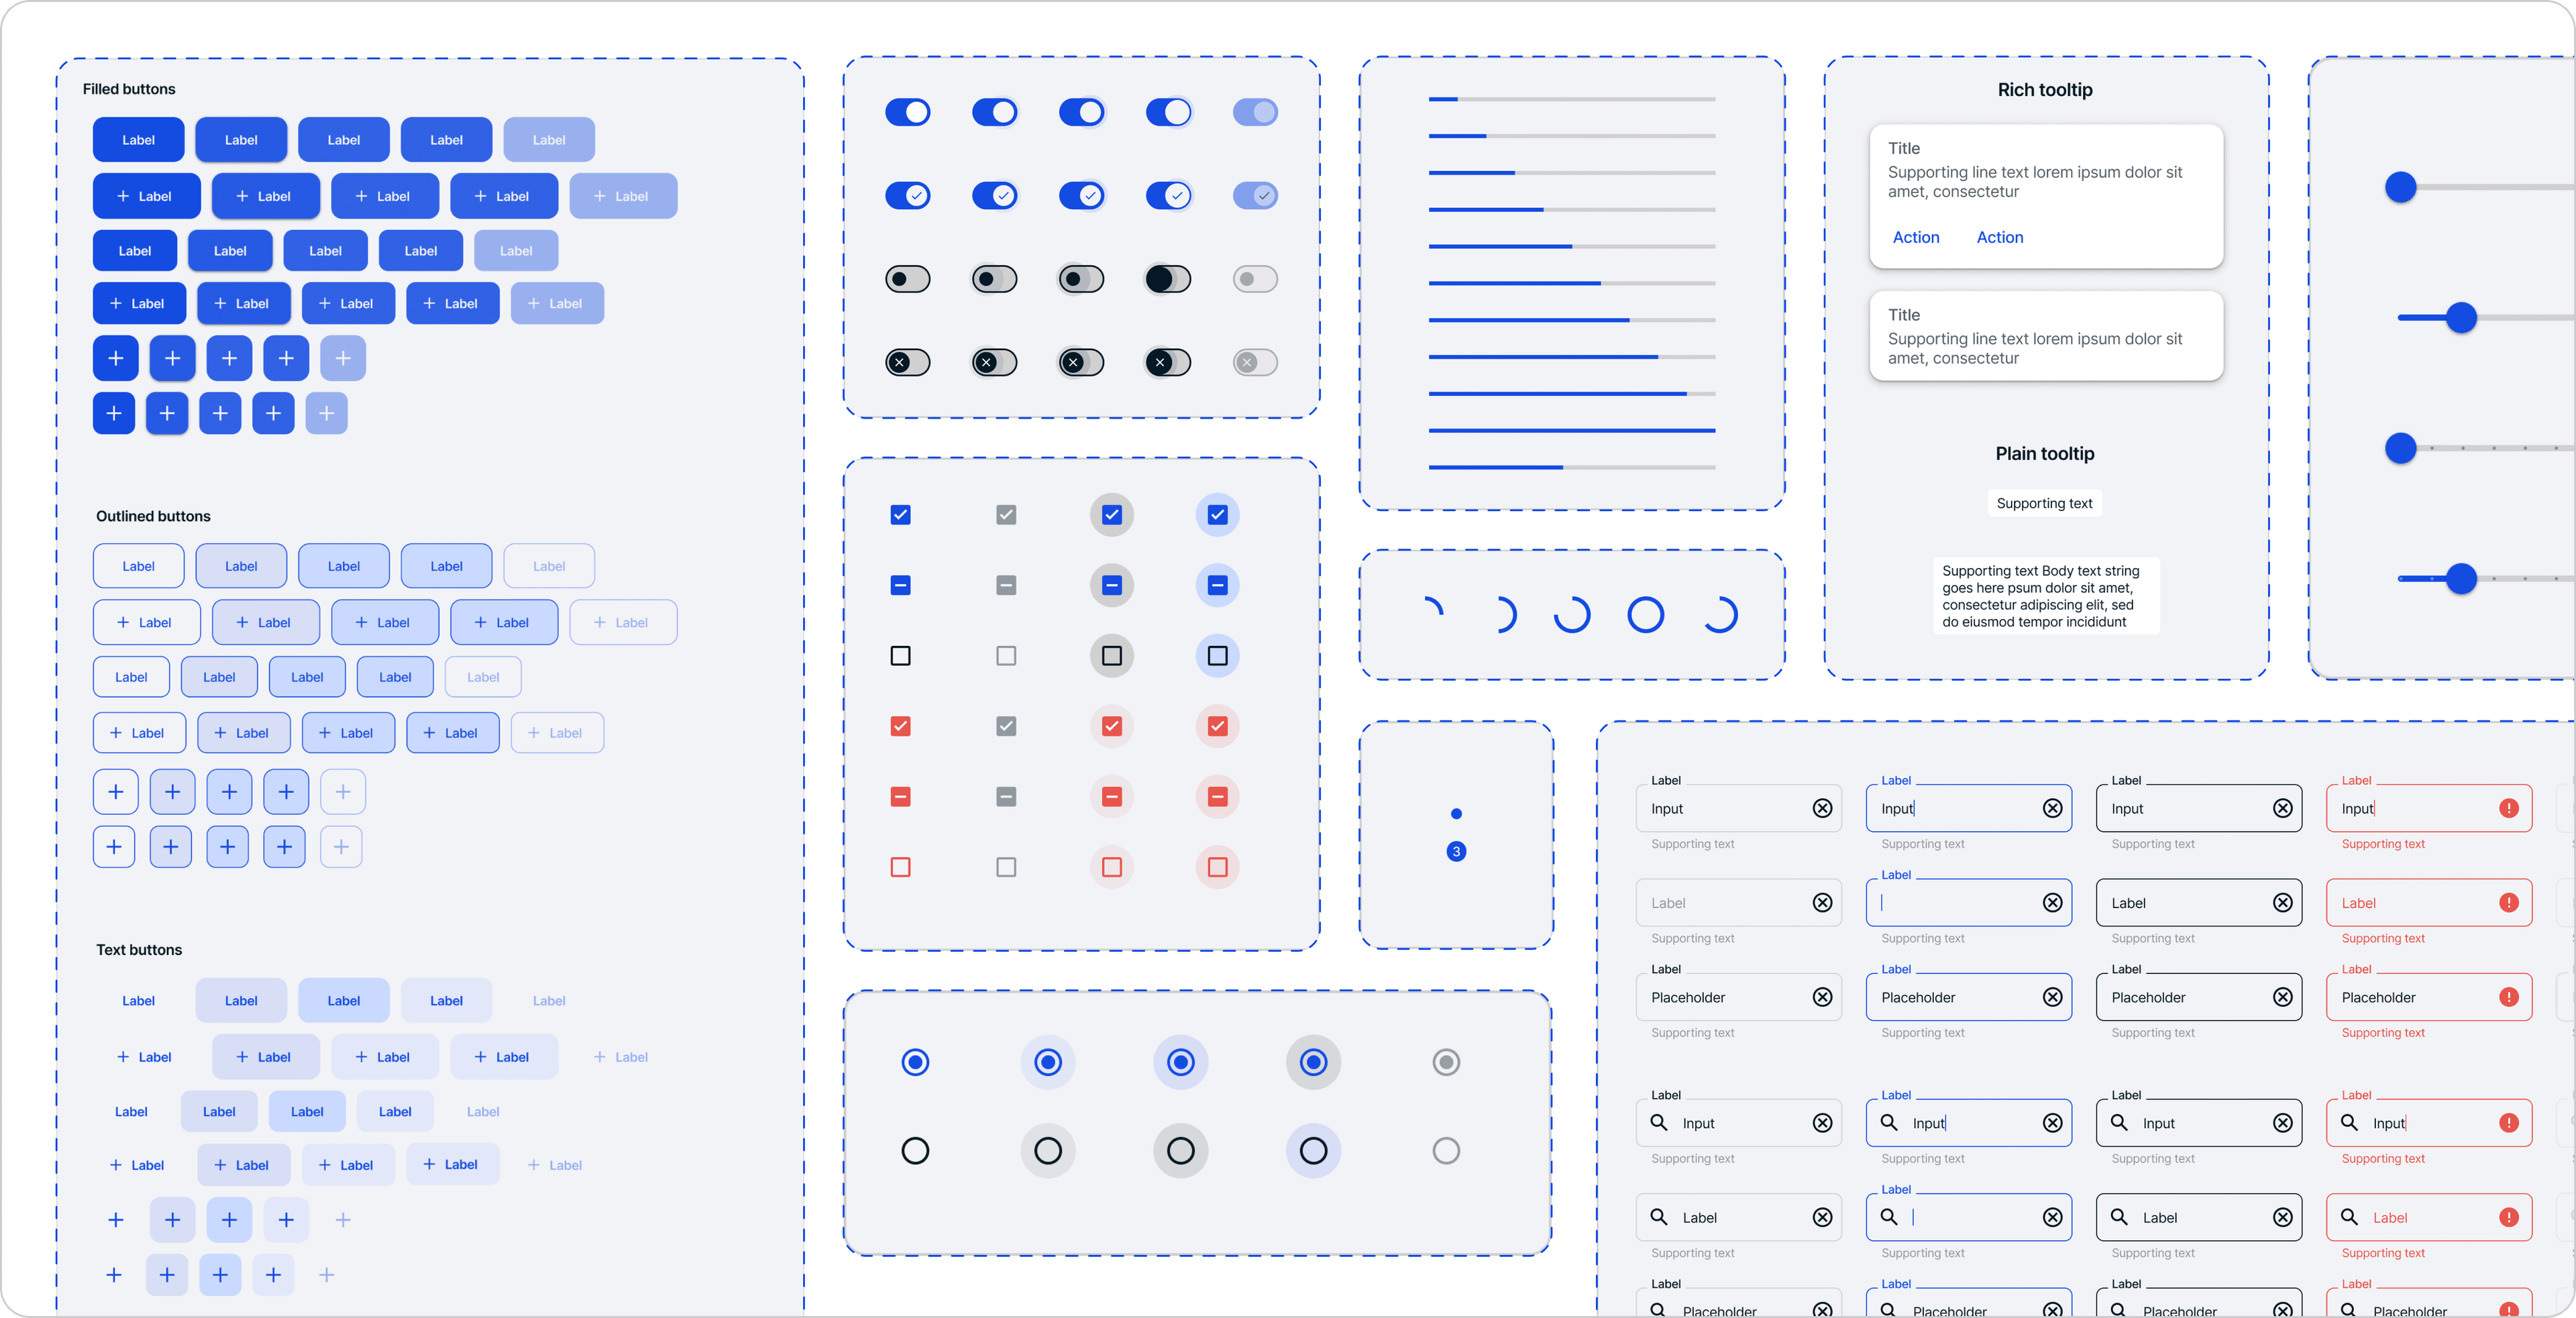The image size is (2576, 1318).
Task: Click clear icon in blue-focused empty field lacking search icon
Action: pos(2052,903)
